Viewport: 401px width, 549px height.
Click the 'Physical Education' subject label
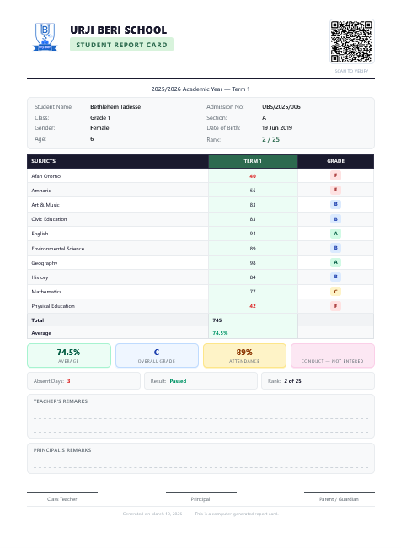53,306
